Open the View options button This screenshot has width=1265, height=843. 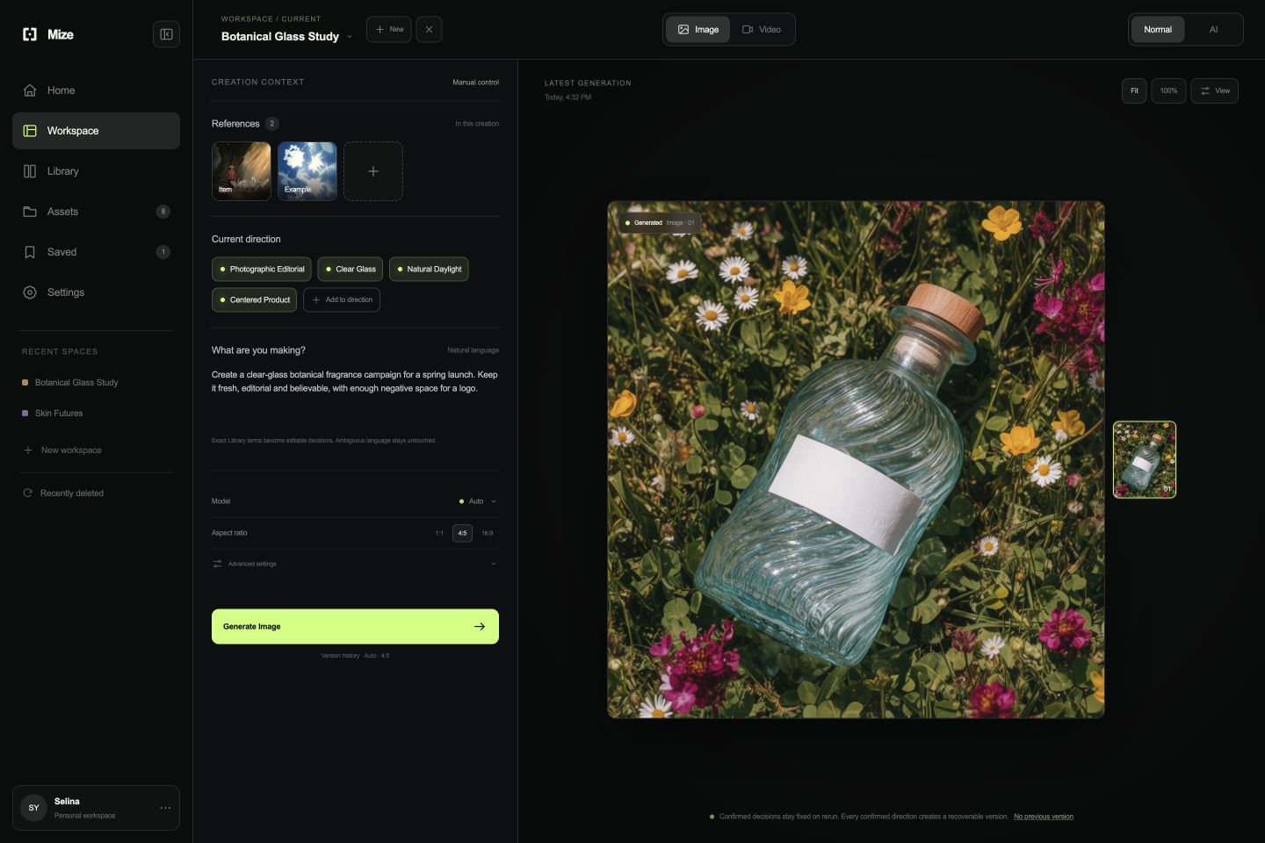[x=1214, y=90]
